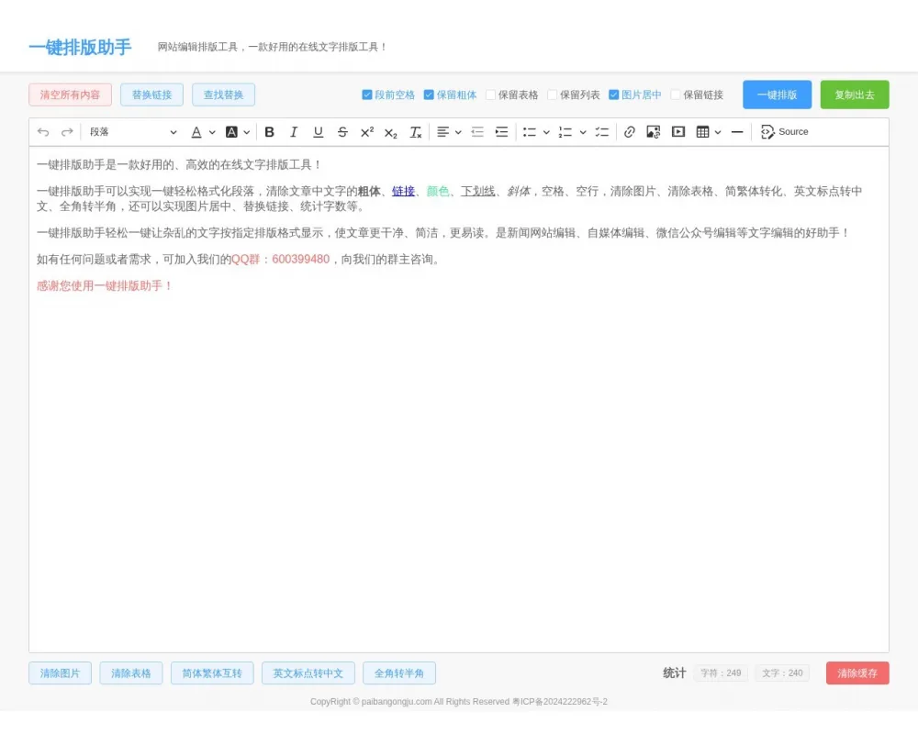Click the underlined 下划线 word
Viewport: 918px width, 734px height.
pos(477,191)
